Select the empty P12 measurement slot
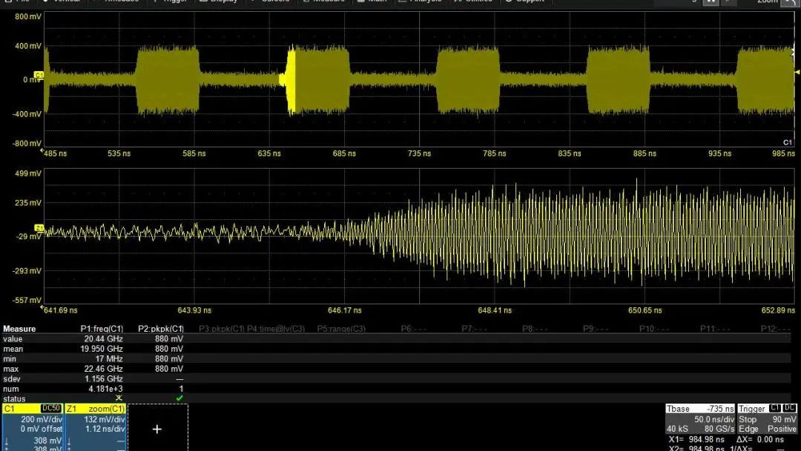The width and height of the screenshot is (801, 451). click(777, 329)
